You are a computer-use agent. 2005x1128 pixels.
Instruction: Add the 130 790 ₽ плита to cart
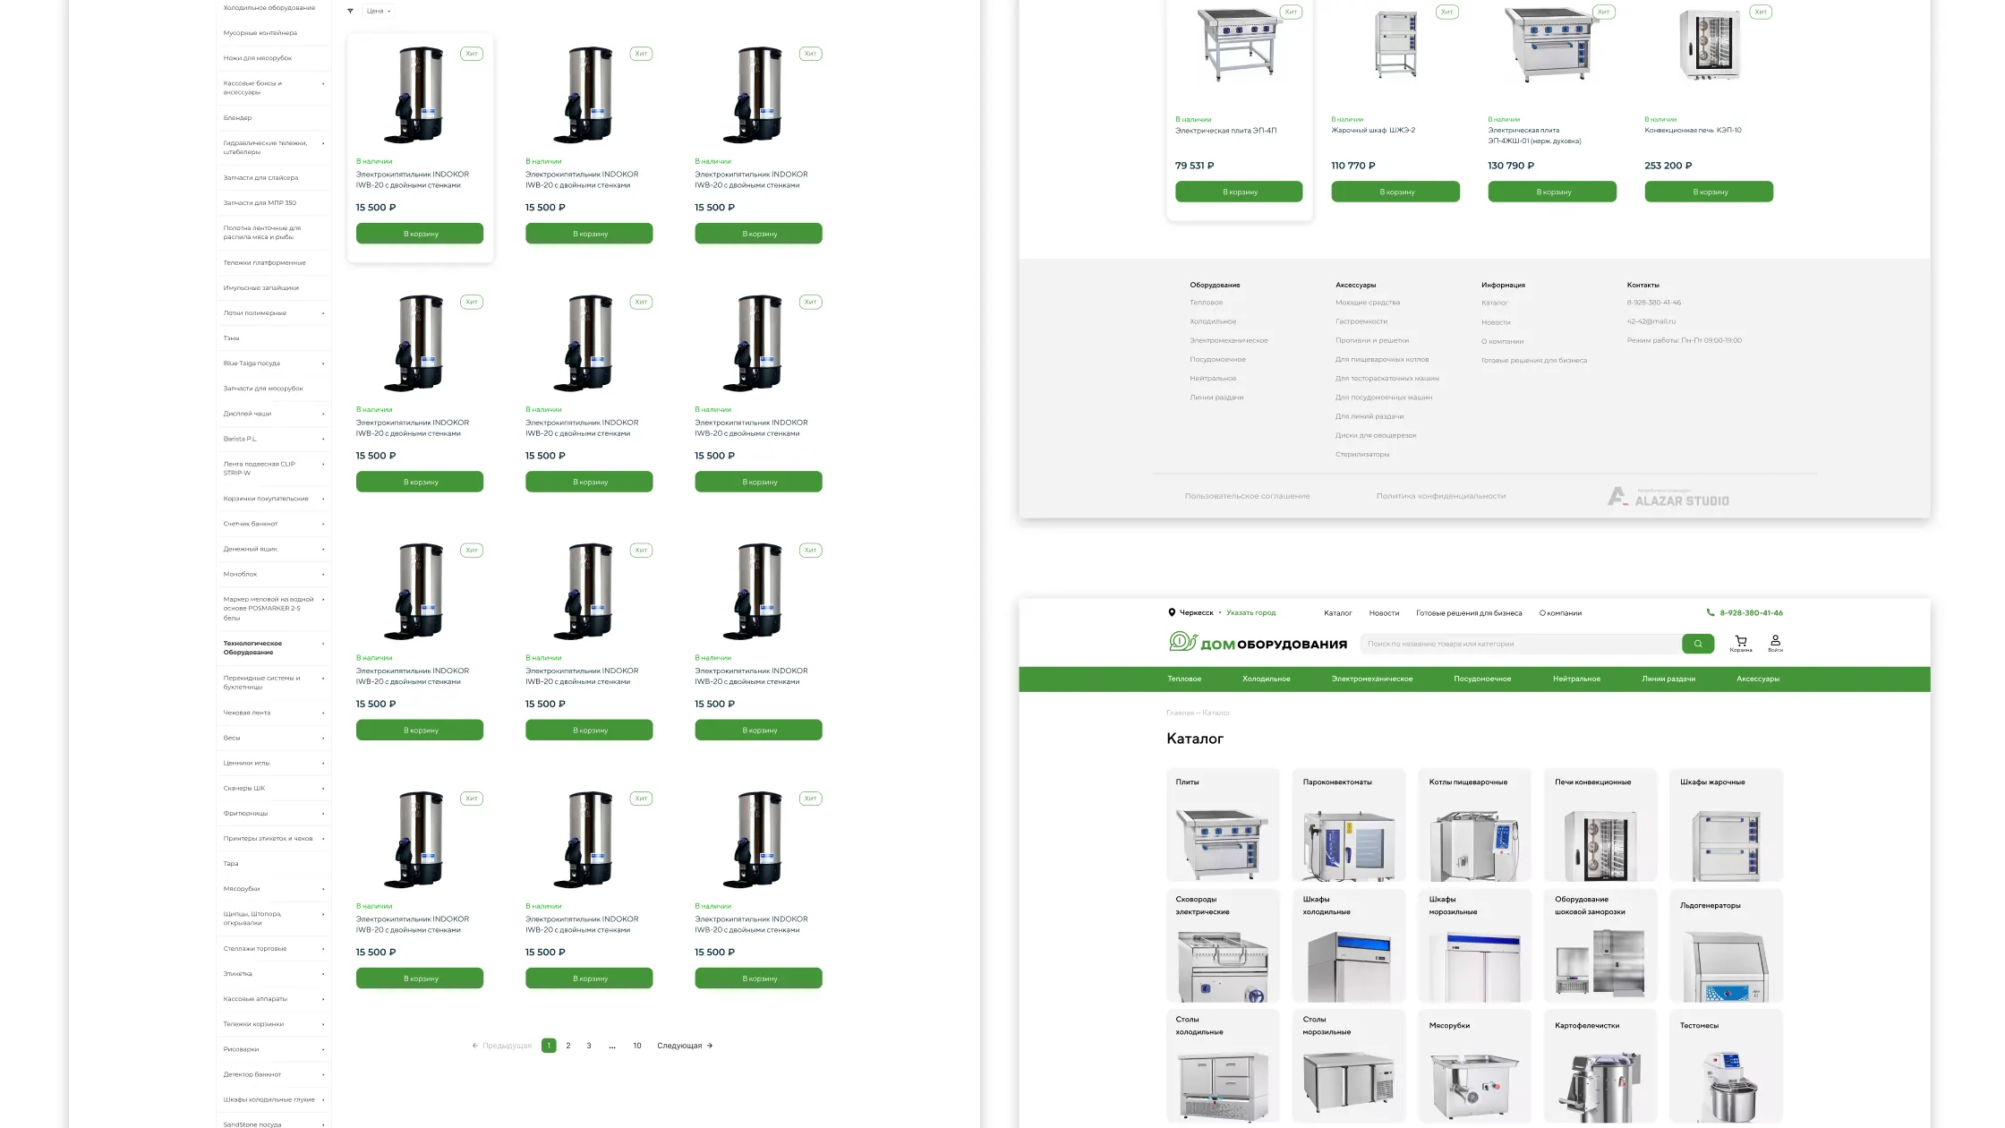pos(1552,192)
